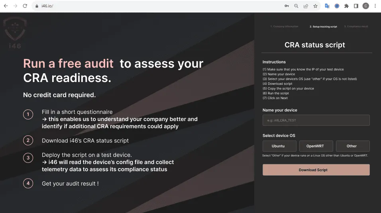Open the Chrome three-dot menu
Viewport: 381px width, 213px height.
(375, 6)
